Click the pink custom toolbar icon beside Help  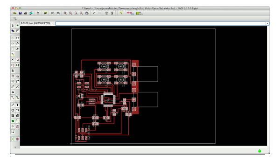tap(130, 13)
